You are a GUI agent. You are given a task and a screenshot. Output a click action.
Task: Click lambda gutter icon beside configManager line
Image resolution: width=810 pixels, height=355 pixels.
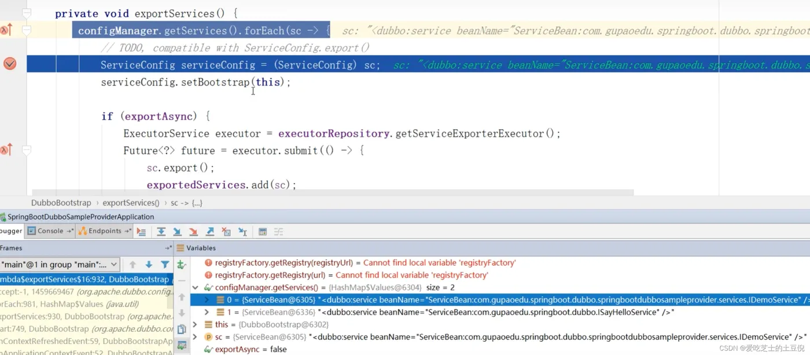(x=6, y=30)
